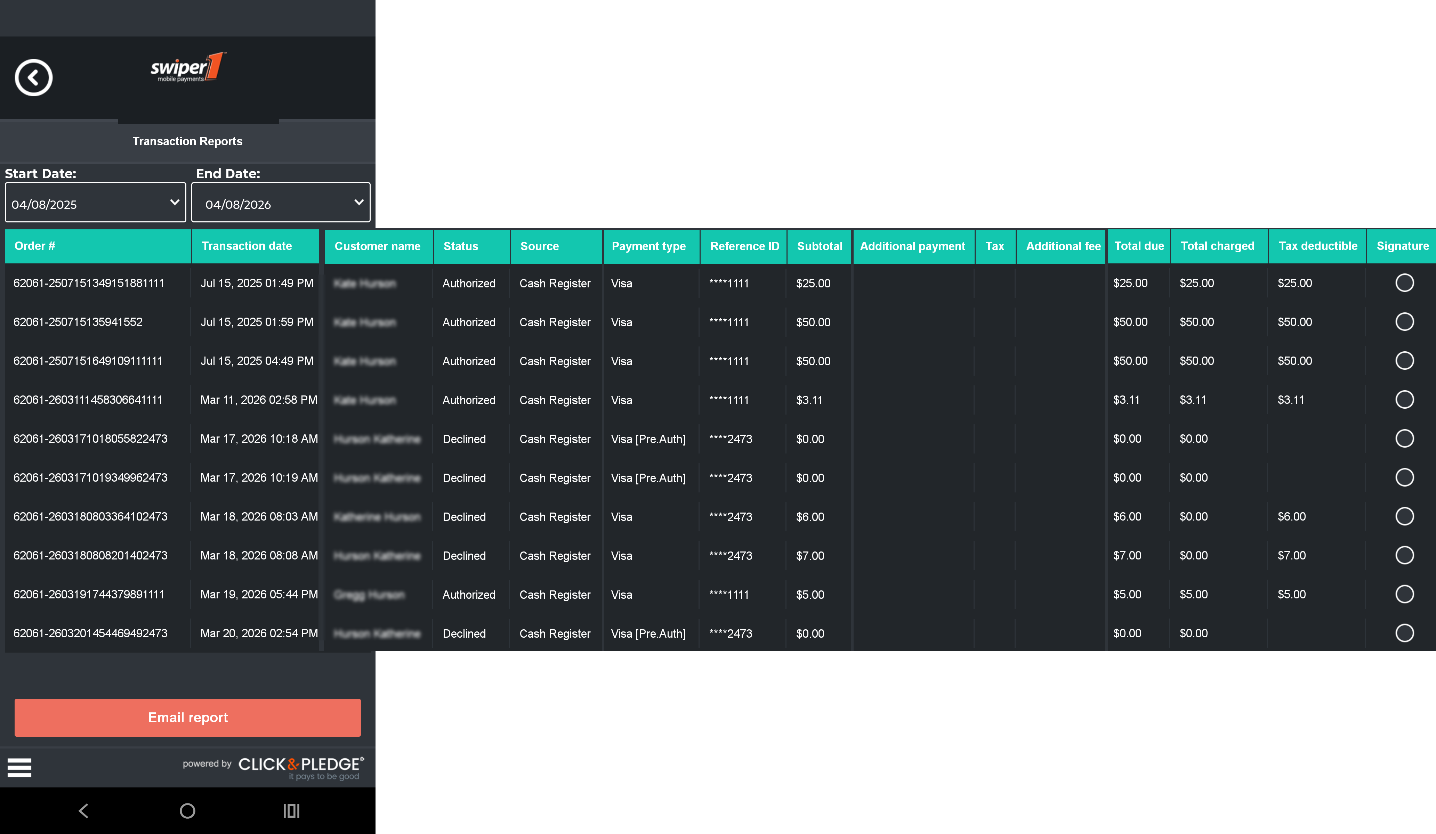Click reference ID ****2473 in Mar 17 10:18 AM row
1436x834 pixels.
tap(731, 439)
